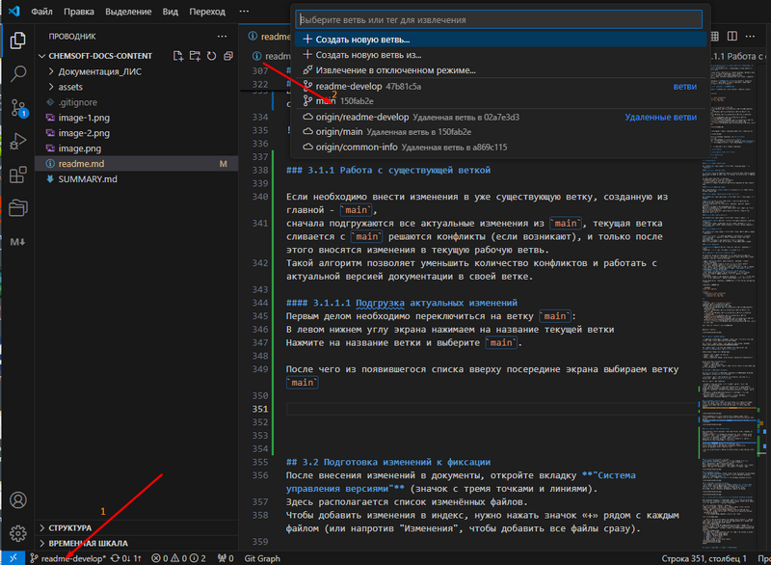Open problems errors and warnings indicator
Image resolution: width=771 pixels, height=565 pixels.
179,558
